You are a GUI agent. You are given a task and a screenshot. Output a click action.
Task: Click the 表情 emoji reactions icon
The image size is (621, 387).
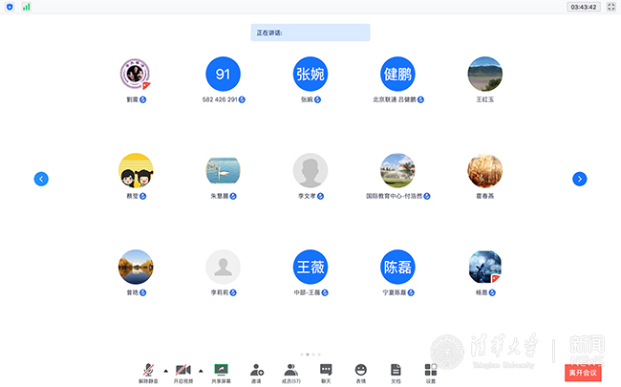(x=361, y=370)
